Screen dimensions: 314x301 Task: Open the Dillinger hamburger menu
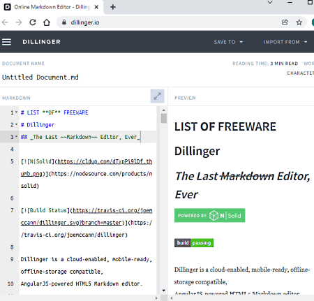(x=6, y=42)
